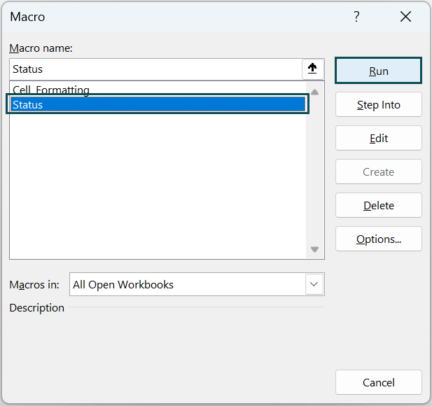Click the Run button
This screenshot has width=432, height=406.
[378, 71]
